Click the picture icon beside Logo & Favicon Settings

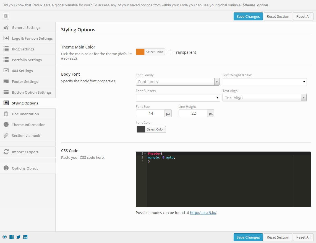pos(6,38)
